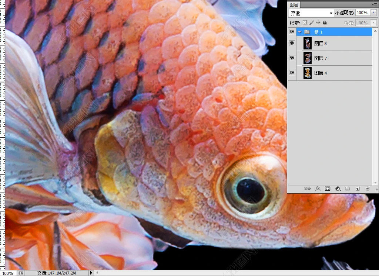Click the 图层 4 layer thumbnail
The width and height of the screenshot is (379, 276).
308,73
